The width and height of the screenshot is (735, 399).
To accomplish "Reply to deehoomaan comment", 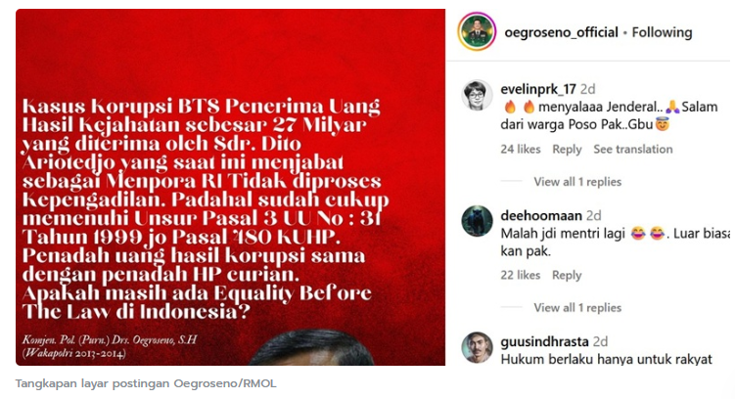I will (567, 275).
